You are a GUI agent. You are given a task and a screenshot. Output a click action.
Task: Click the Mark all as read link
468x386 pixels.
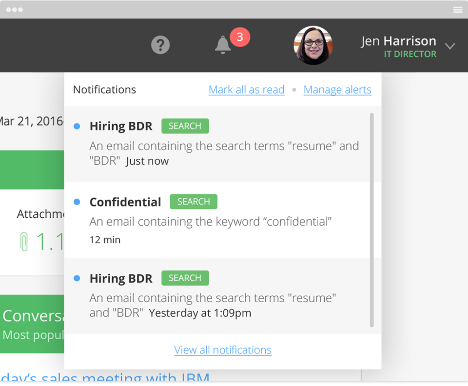point(246,90)
